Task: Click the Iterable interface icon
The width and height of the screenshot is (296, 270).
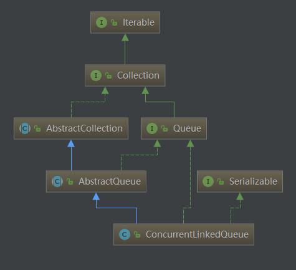Action: pyautogui.click(x=102, y=22)
